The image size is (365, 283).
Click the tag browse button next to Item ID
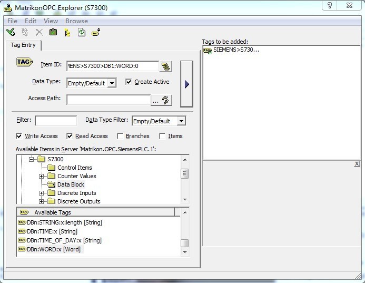pyautogui.click(x=166, y=66)
